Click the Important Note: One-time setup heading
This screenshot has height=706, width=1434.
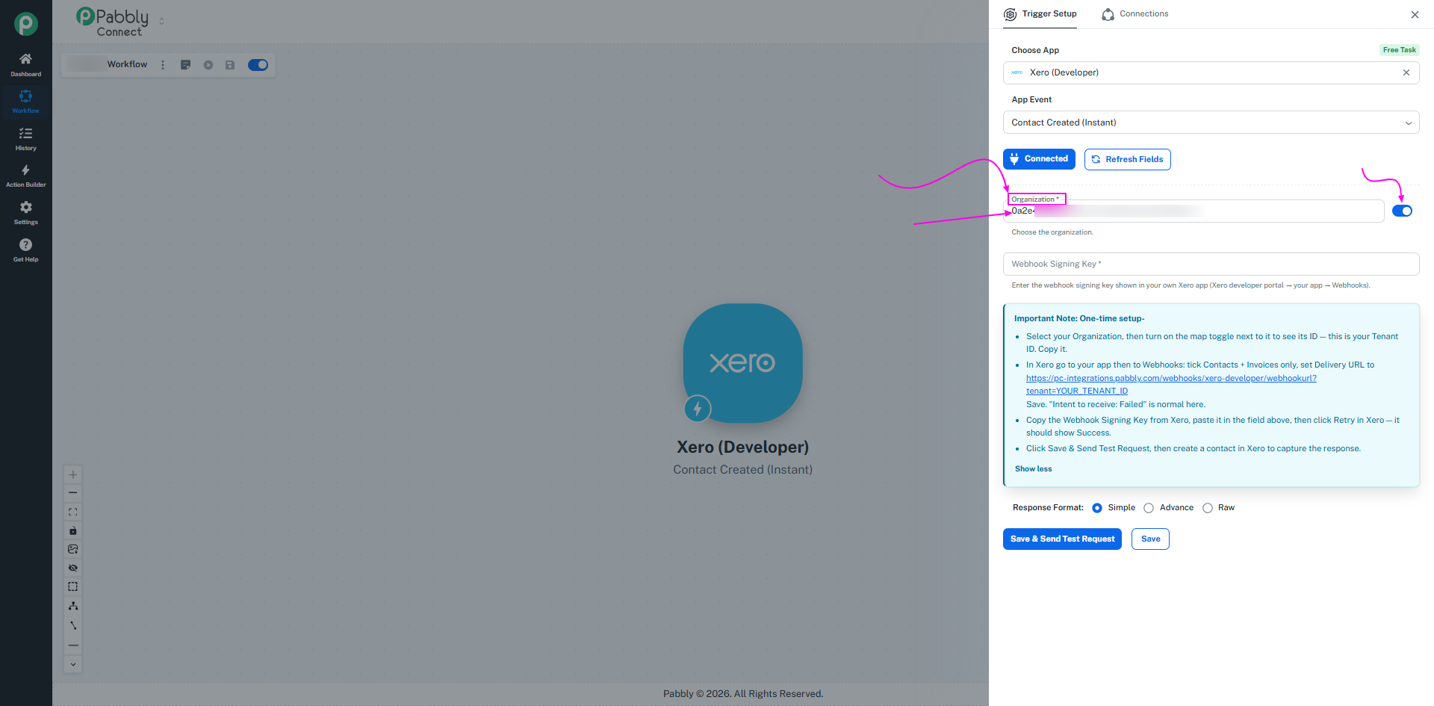1079,319
